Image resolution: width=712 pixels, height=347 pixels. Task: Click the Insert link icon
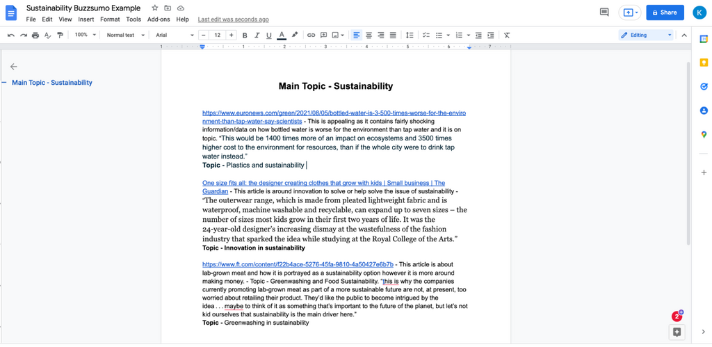311,35
